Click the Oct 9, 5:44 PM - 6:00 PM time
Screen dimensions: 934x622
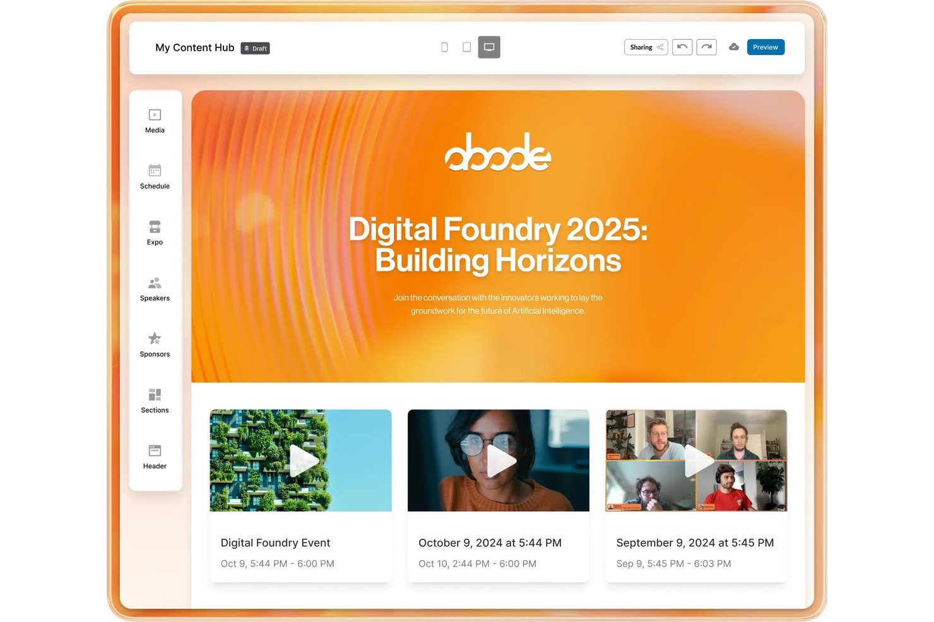277,563
